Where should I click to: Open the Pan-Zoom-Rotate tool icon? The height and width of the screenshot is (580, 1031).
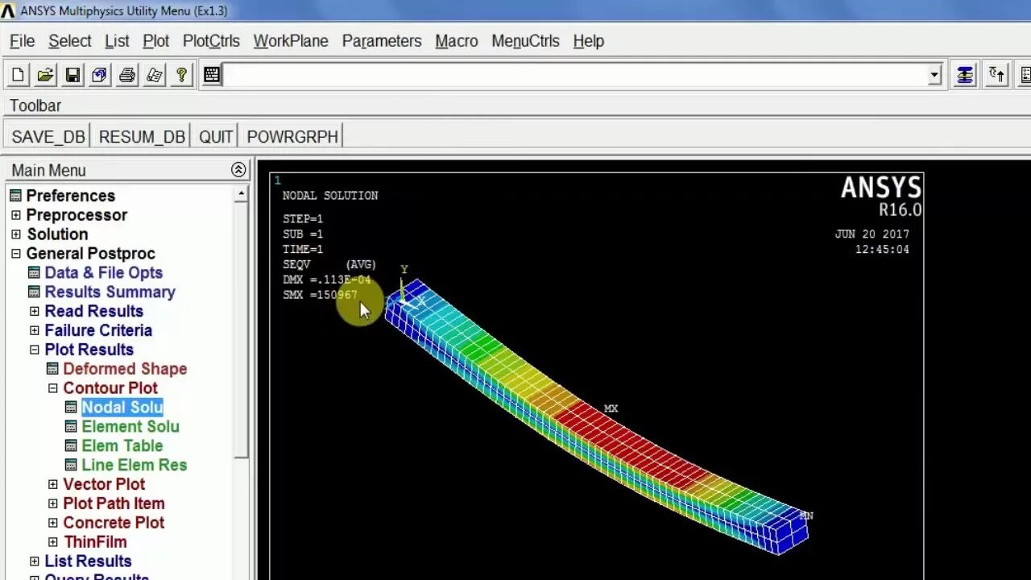(100, 76)
